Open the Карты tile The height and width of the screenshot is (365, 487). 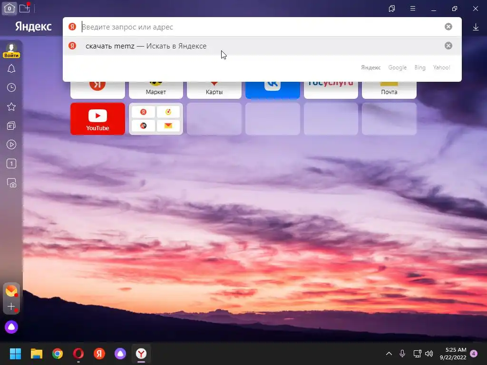(214, 90)
